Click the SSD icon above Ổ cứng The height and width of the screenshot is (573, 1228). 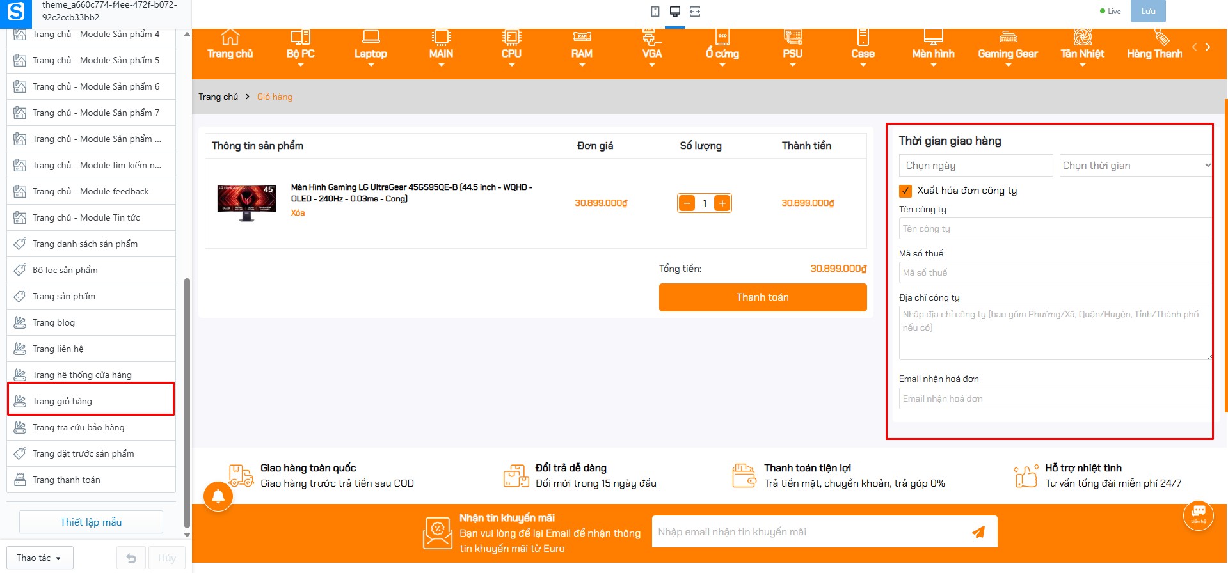(x=722, y=37)
